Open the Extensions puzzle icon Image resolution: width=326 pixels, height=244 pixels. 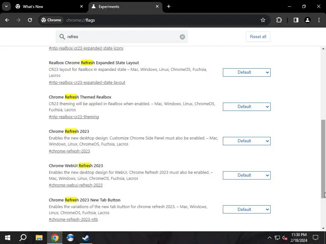(x=279, y=20)
